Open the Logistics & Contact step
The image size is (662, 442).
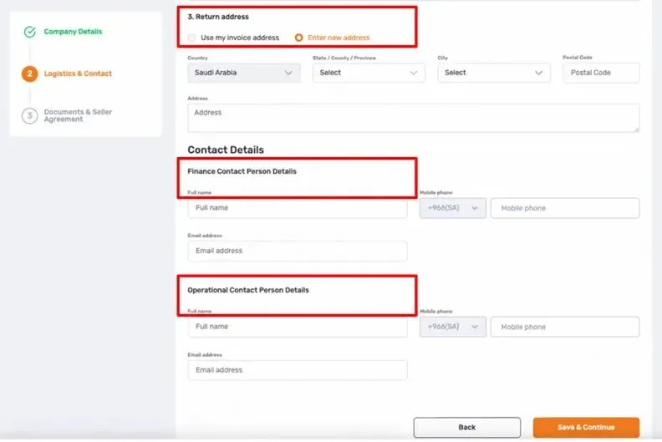tap(78, 74)
